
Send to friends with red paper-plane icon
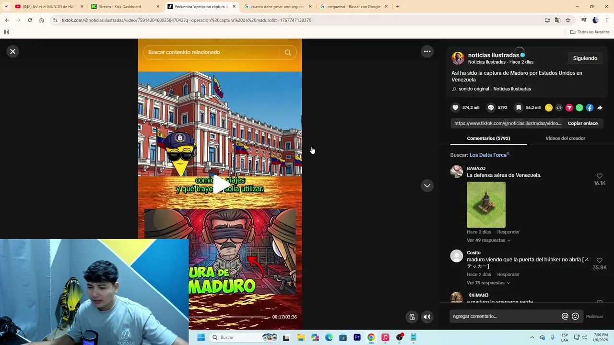569,108
